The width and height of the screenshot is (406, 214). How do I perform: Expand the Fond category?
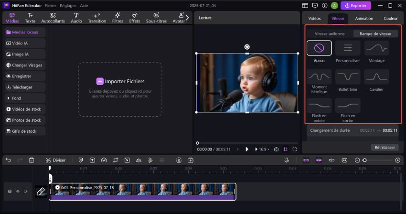pos(25,98)
